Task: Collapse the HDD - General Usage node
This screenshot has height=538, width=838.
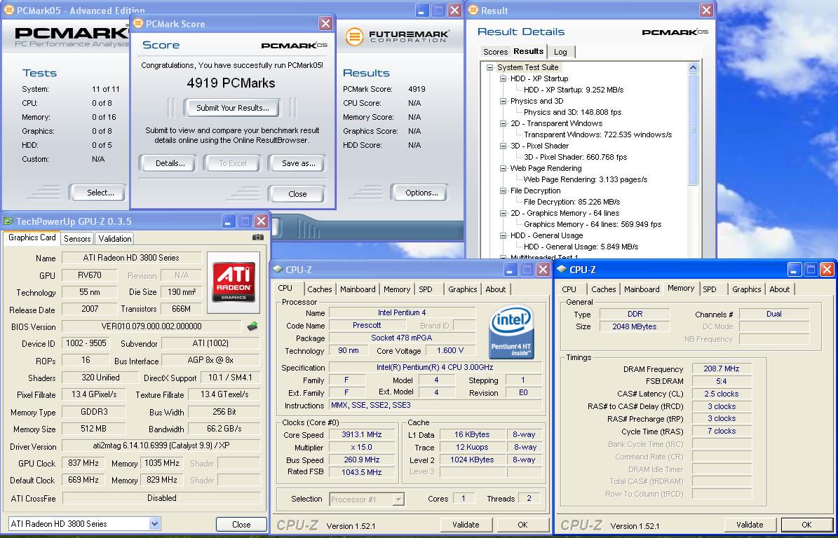Action: click(x=503, y=235)
